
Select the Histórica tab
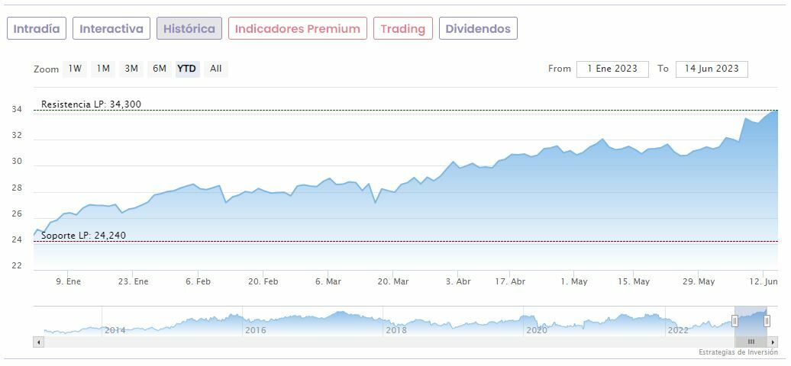coord(189,29)
